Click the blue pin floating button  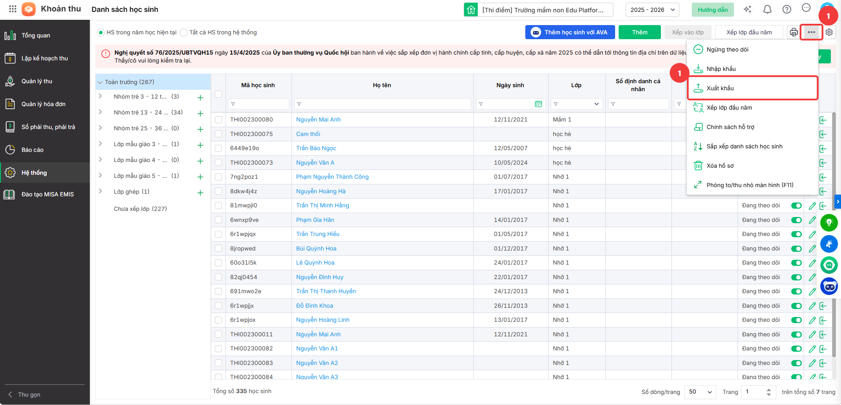click(x=829, y=244)
